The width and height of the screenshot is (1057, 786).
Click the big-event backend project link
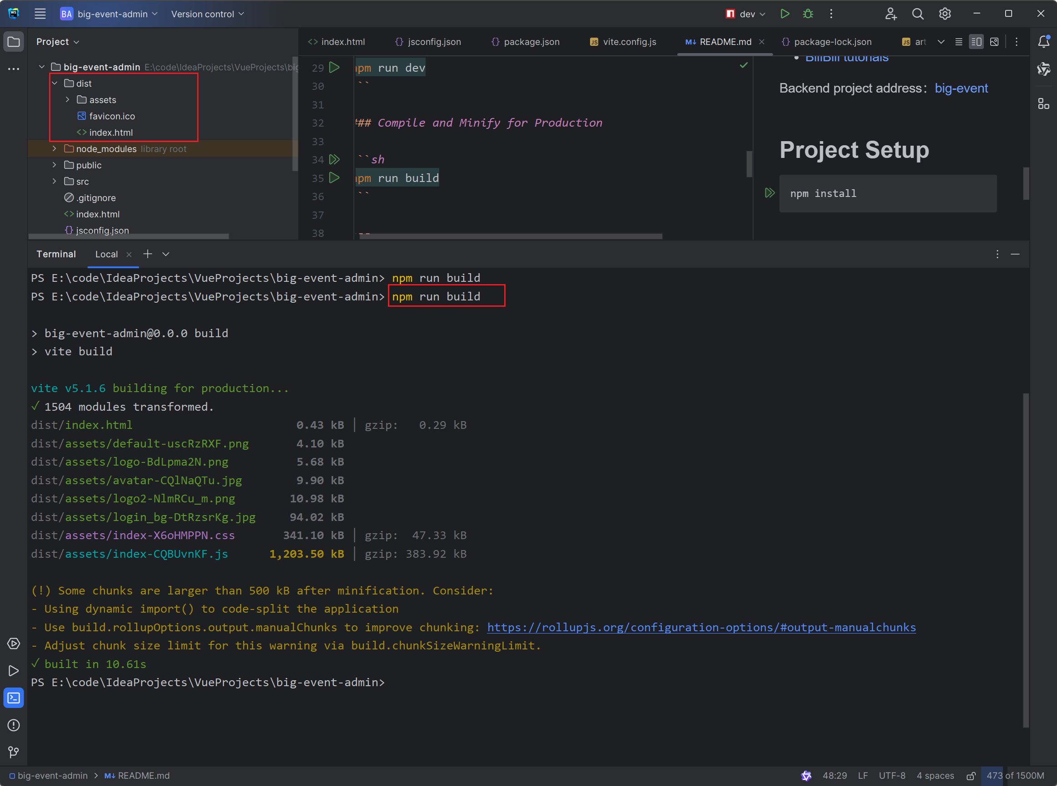tap(961, 88)
